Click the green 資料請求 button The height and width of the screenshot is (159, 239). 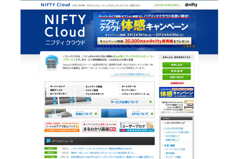click(177, 71)
